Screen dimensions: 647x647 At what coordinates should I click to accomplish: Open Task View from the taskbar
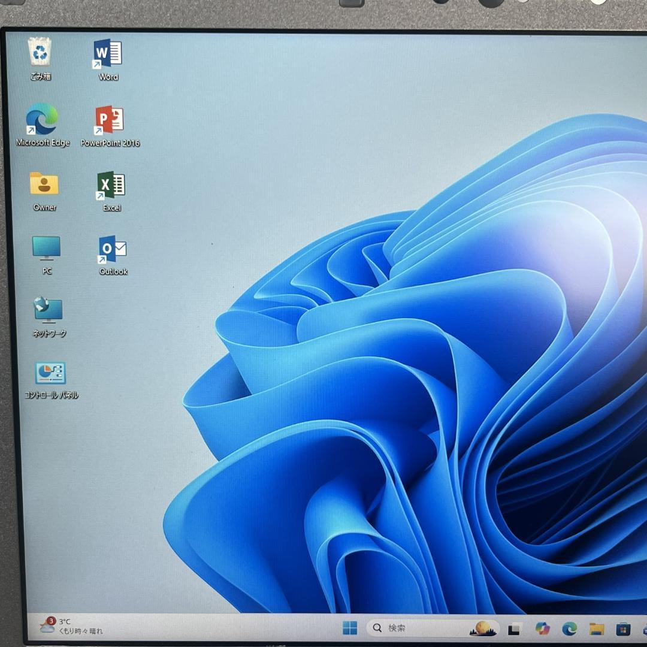coord(514,629)
